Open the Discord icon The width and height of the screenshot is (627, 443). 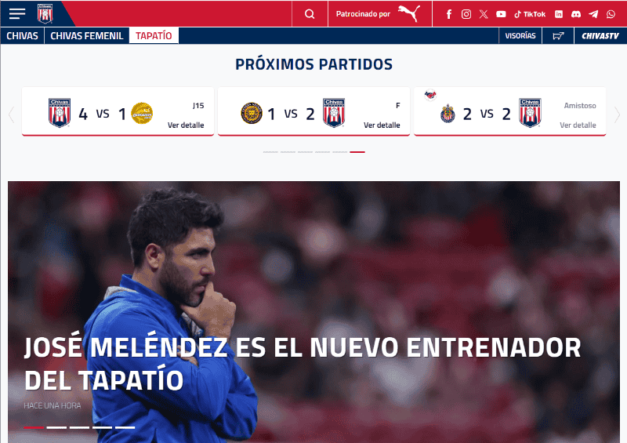[576, 14]
